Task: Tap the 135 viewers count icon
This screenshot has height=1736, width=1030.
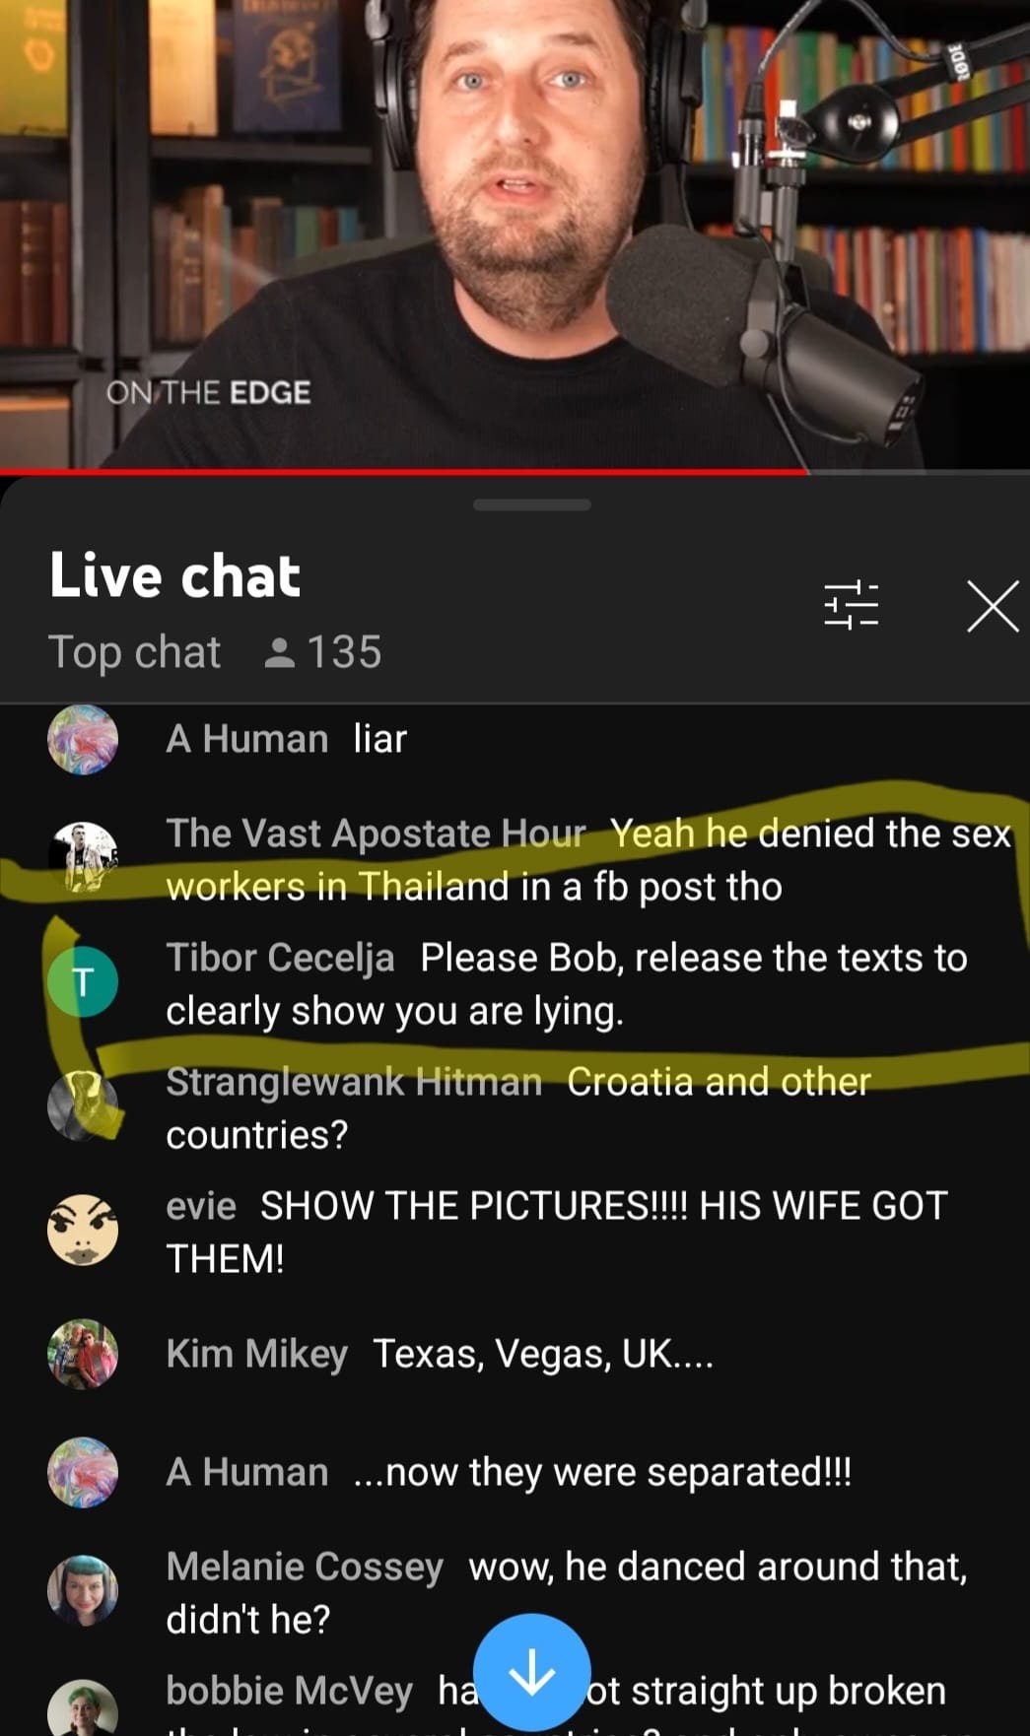Action: 280,652
